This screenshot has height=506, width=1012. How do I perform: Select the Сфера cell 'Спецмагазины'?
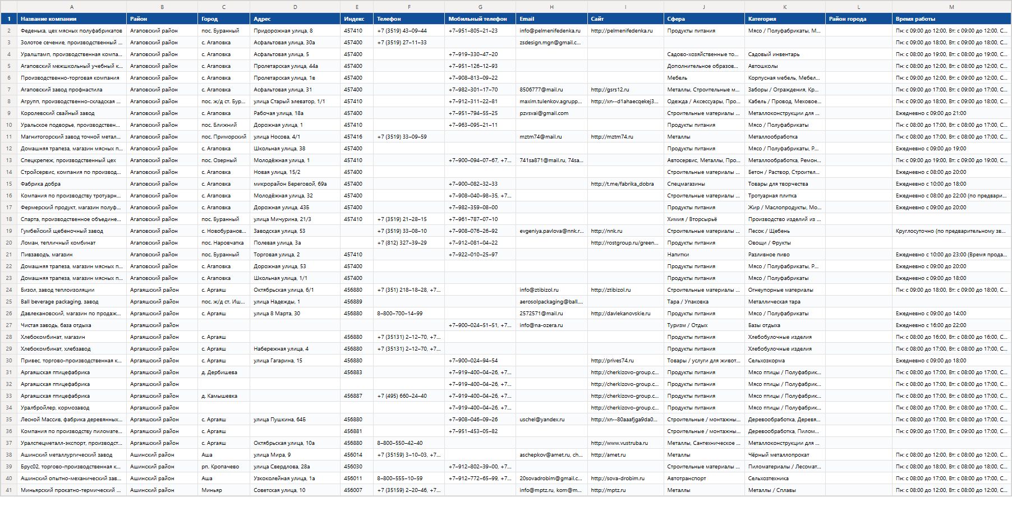[704, 184]
